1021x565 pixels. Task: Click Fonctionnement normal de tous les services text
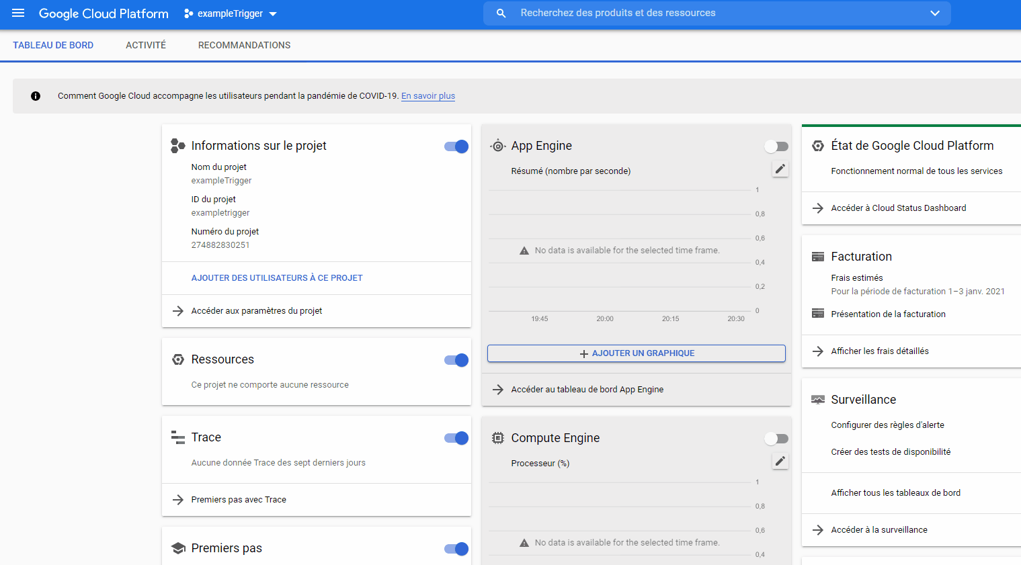(917, 171)
